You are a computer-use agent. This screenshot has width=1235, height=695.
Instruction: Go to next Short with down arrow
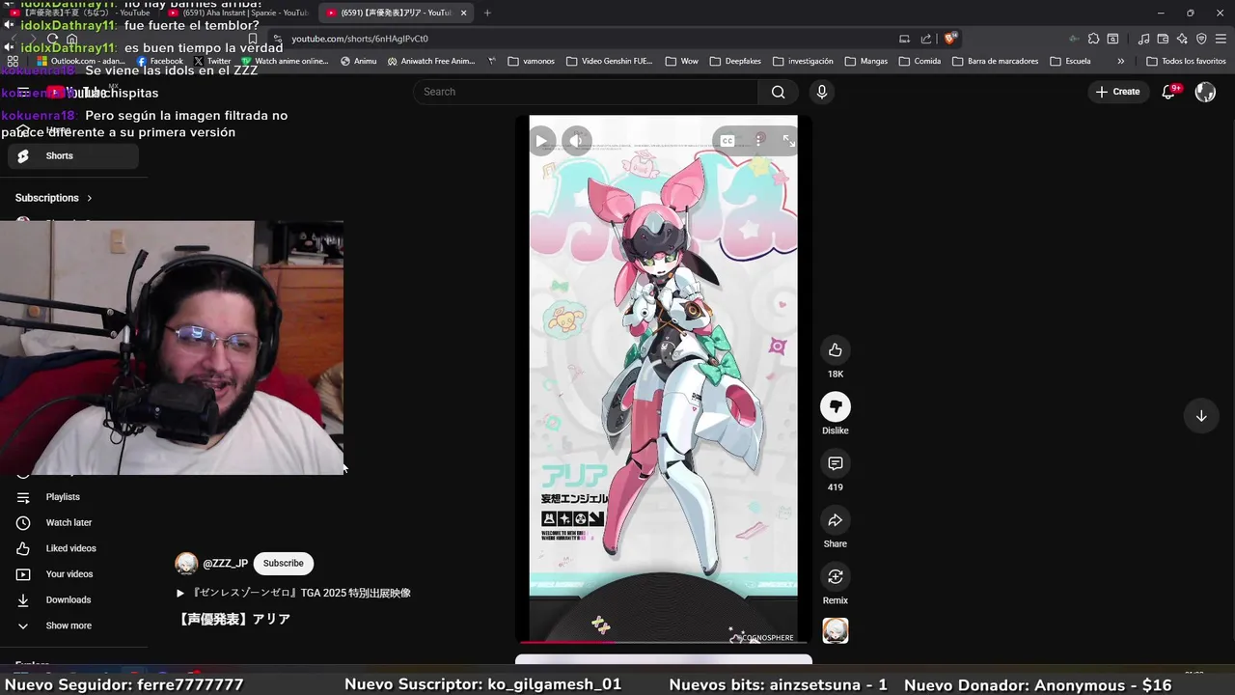[1201, 416]
